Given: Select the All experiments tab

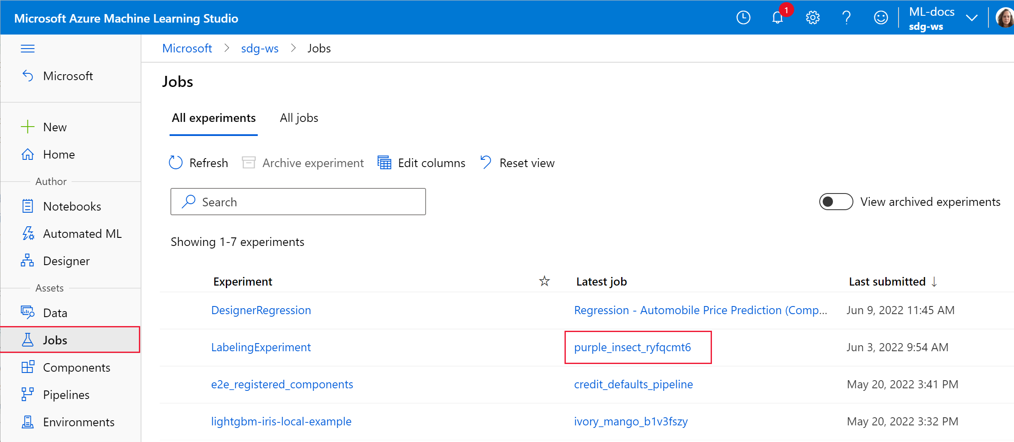Looking at the screenshot, I should (x=213, y=118).
